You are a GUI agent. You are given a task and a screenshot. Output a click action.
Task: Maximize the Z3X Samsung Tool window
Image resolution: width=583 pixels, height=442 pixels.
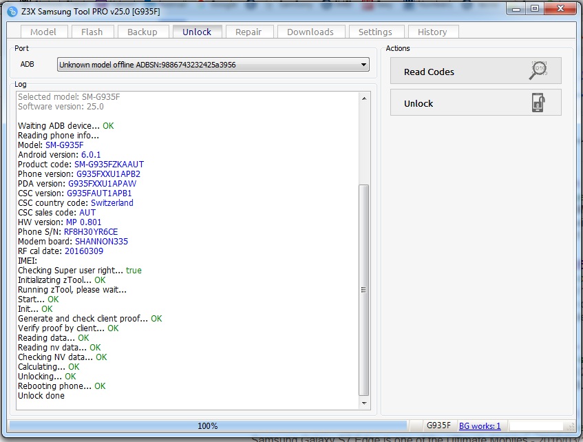pyautogui.click(x=535, y=9)
